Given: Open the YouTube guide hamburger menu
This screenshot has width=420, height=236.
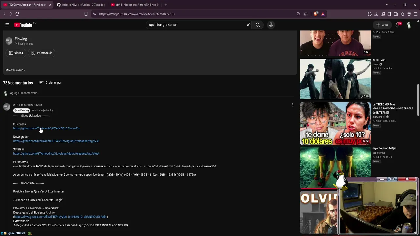Looking at the screenshot, I should pos(7,25).
